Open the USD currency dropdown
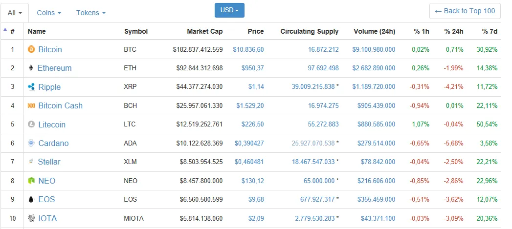The height and width of the screenshot is (229, 512). tap(229, 10)
